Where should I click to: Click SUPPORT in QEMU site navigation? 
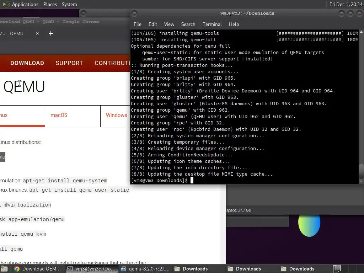pyautogui.click(x=69, y=63)
